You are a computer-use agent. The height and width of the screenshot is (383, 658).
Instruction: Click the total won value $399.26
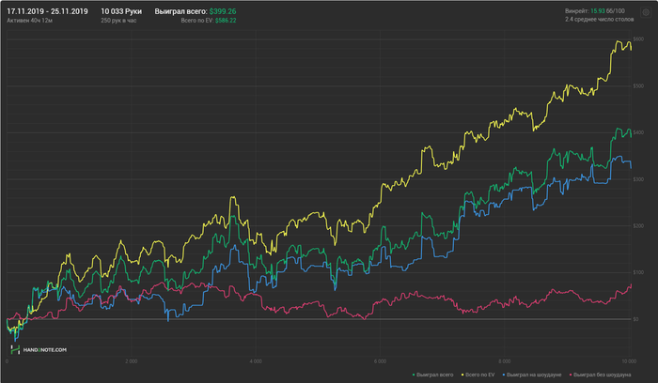pyautogui.click(x=223, y=11)
